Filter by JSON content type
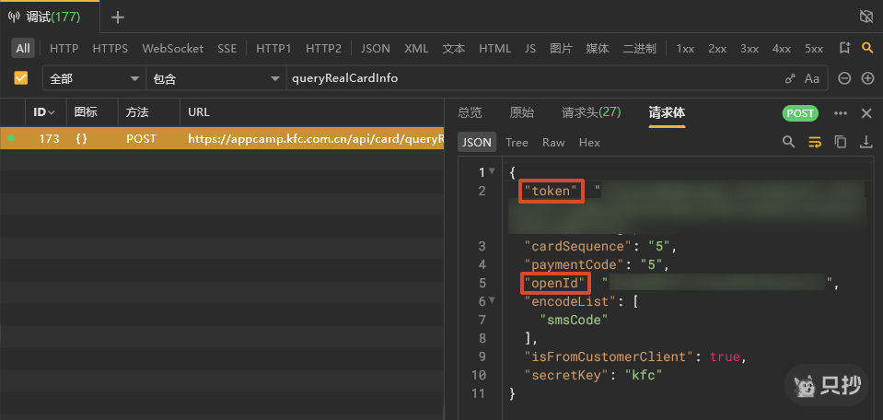Image resolution: width=883 pixels, height=420 pixels. 375,49
